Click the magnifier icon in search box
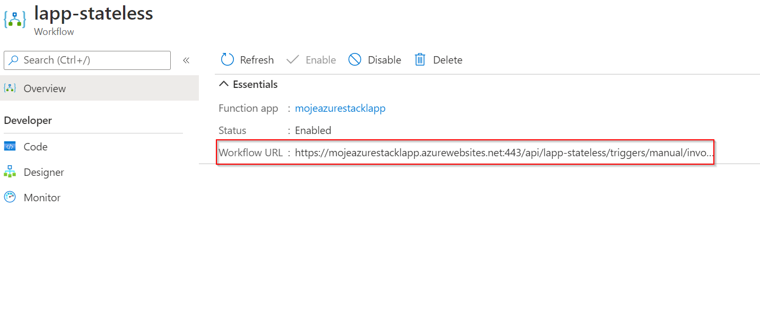Viewport: 760px width, 313px height. coord(14,60)
